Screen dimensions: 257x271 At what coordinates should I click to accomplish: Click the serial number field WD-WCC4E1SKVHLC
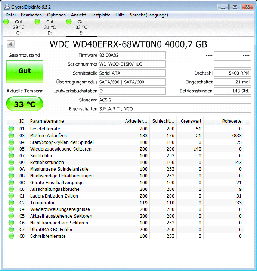pyautogui.click(x=132, y=64)
